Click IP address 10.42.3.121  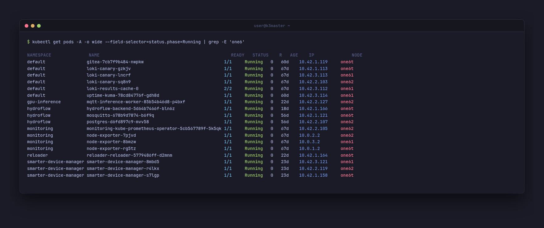(x=313, y=162)
